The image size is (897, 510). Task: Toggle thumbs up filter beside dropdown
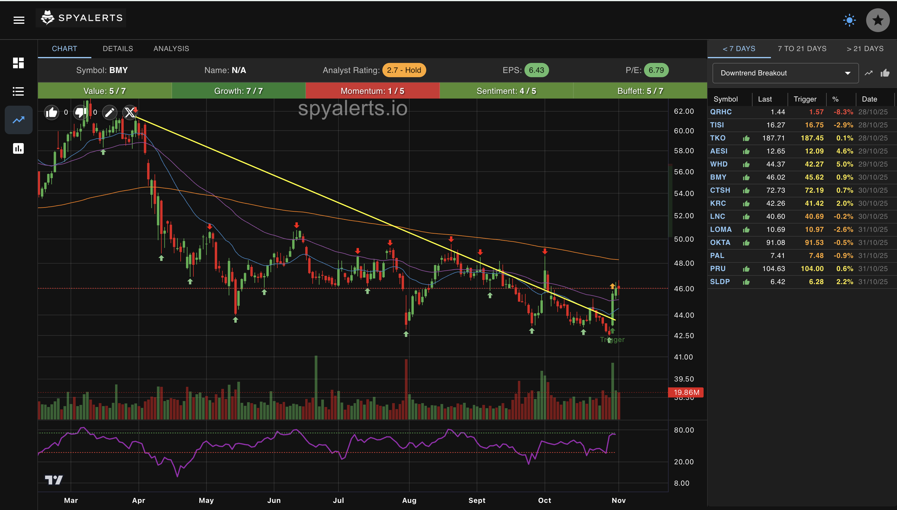click(885, 73)
